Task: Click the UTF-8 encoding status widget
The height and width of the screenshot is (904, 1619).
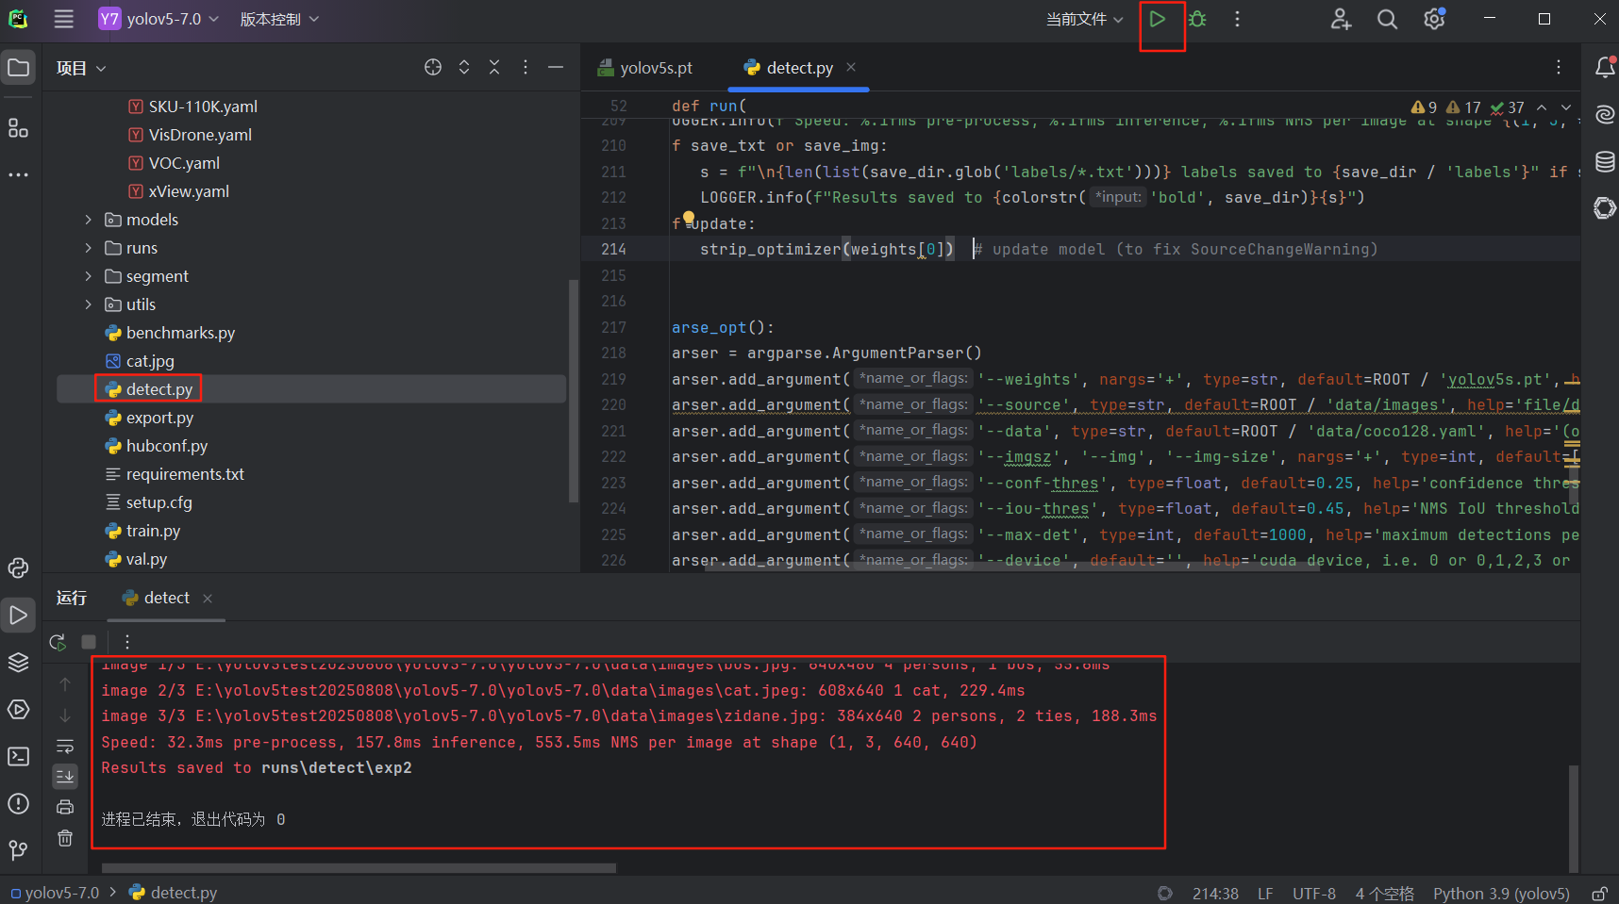Action: point(1314,893)
